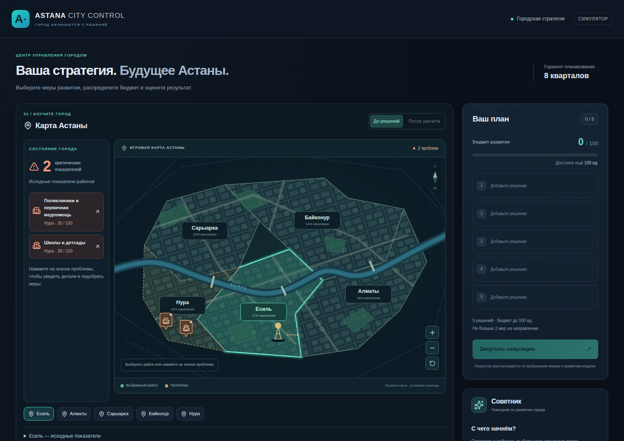Open the СИМУЛЯТОР navigation tab

pyautogui.click(x=593, y=19)
